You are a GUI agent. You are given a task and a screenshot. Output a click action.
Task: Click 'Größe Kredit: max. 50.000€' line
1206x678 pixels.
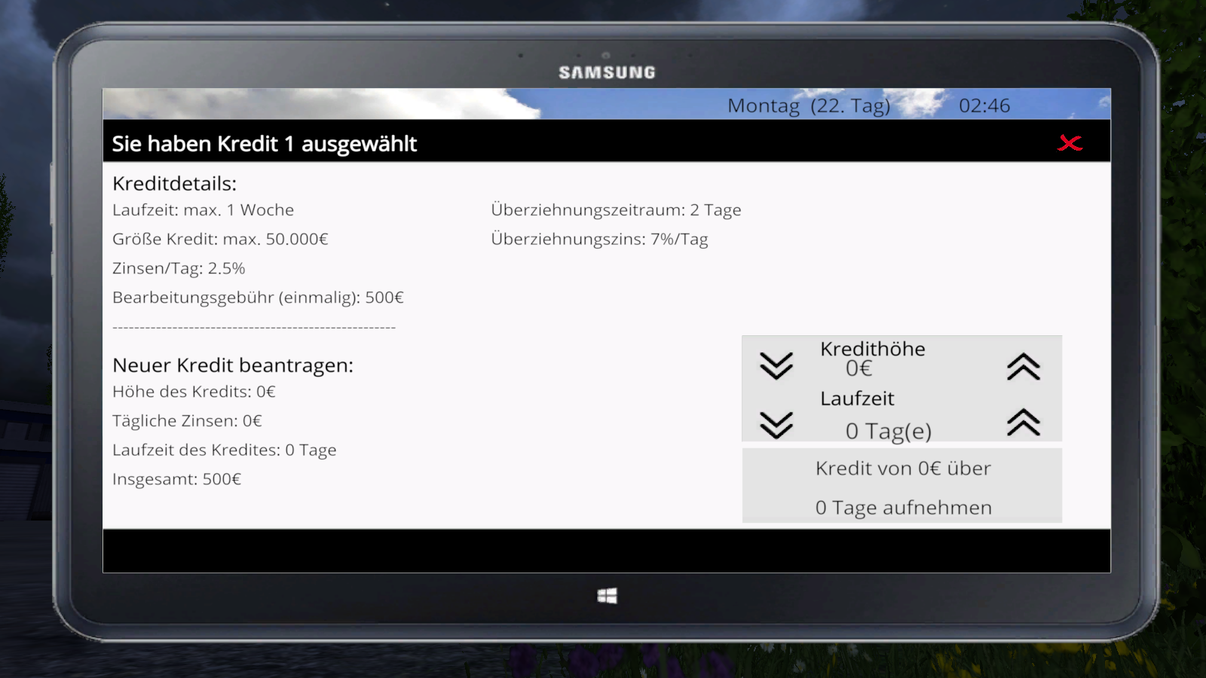pyautogui.click(x=221, y=240)
